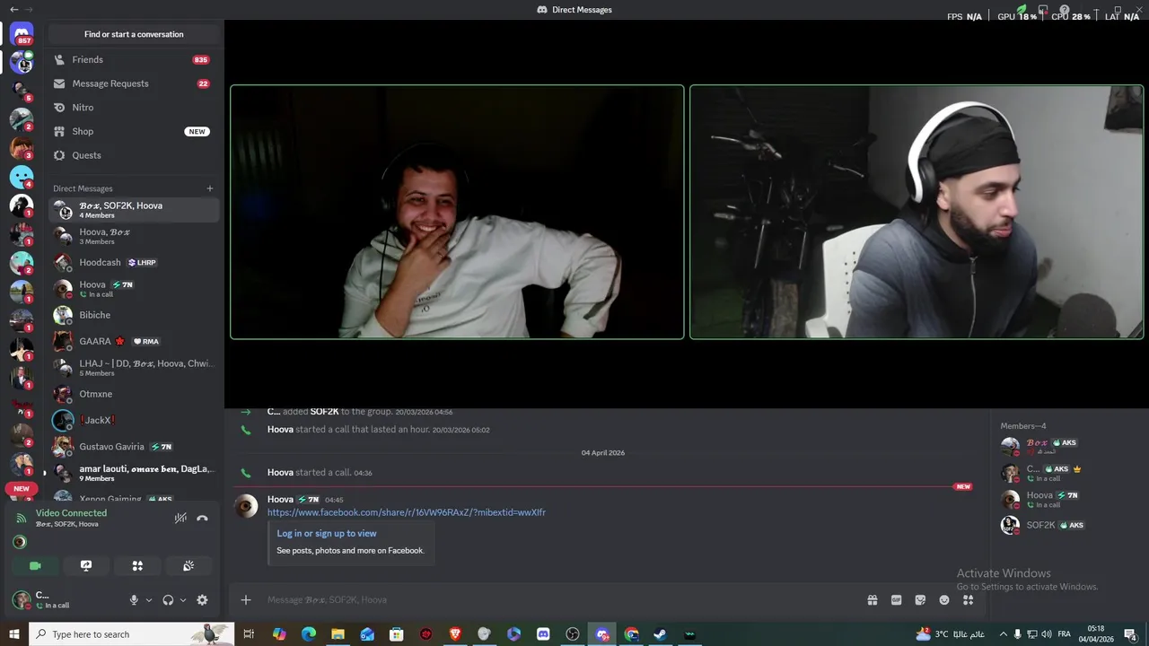1149x646 pixels.
Task: Open group DM Hoova, Box with 3 Members
Action: [134, 236]
